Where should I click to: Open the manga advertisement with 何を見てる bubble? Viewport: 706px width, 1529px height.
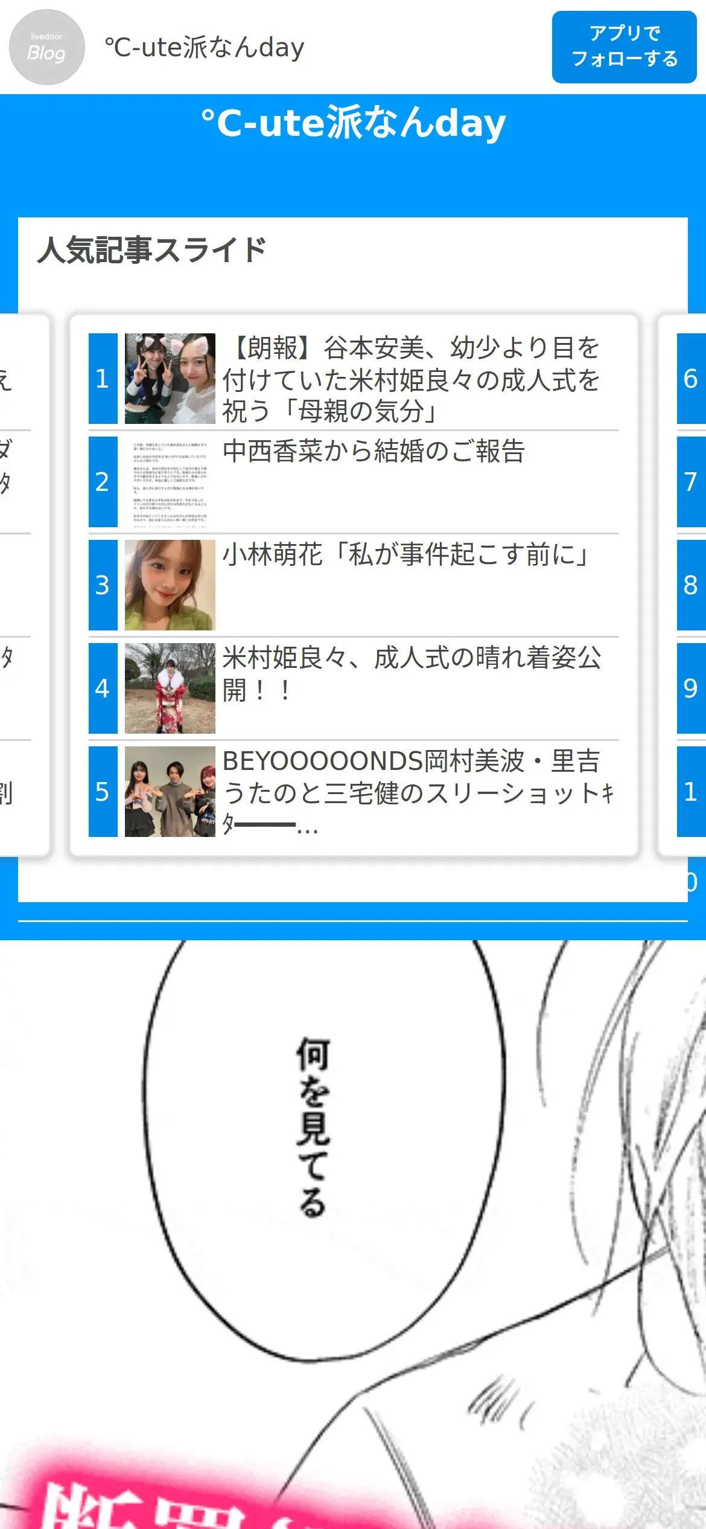pyautogui.click(x=353, y=1234)
